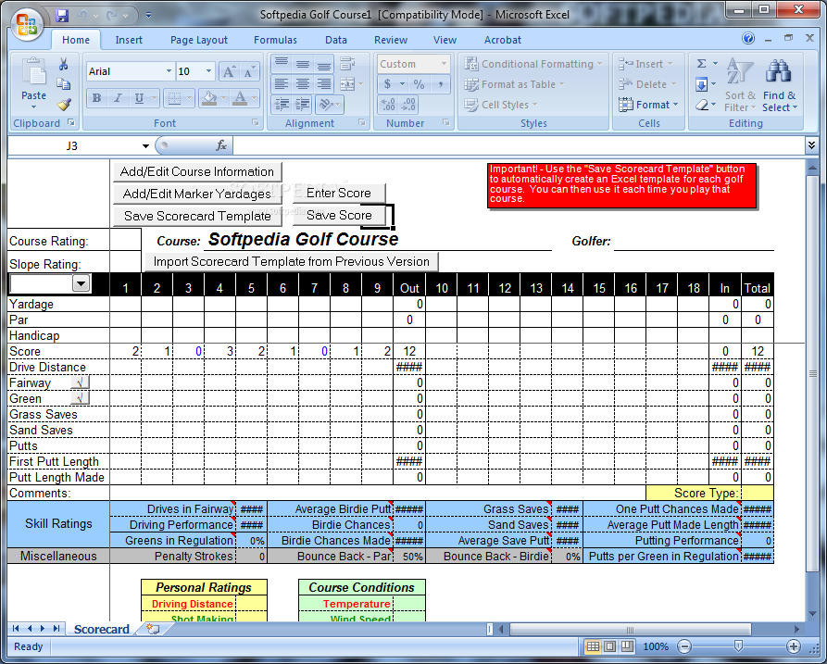Viewport: 827px width, 664px height.
Task: Increase font size with Grow Font icon
Action: tap(229, 71)
